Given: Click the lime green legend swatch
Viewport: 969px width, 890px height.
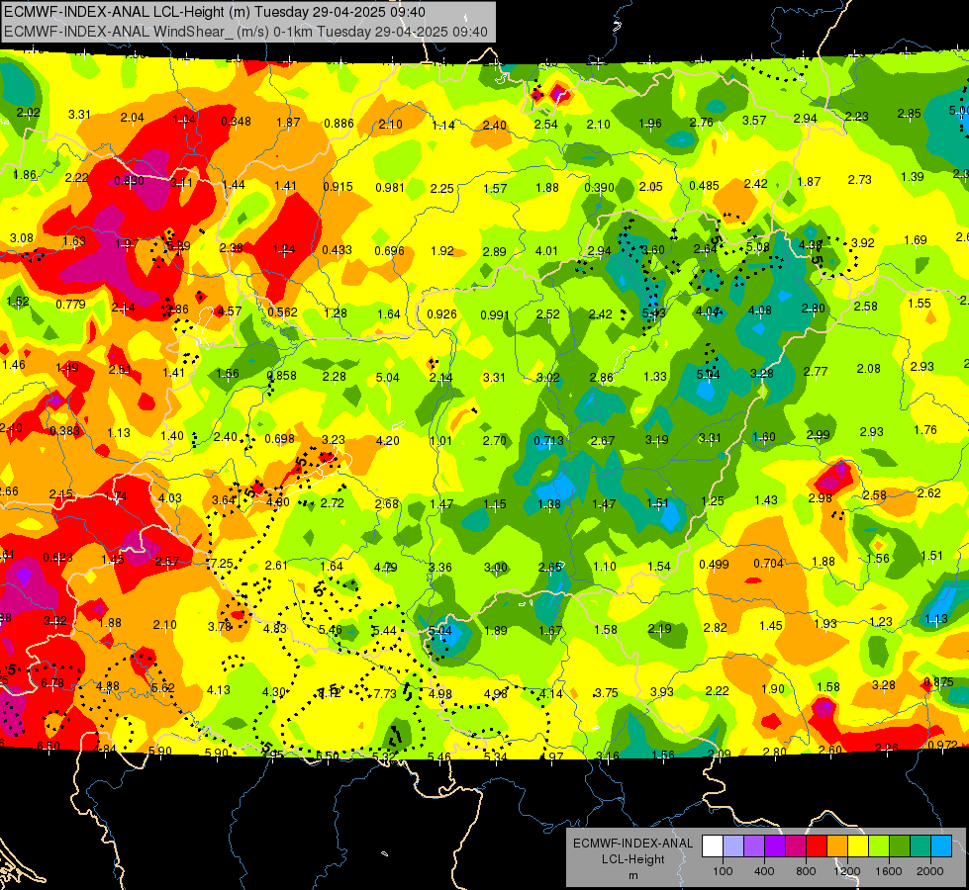Looking at the screenshot, I should 879,846.
